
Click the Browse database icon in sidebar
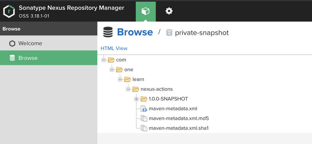pos(12,58)
